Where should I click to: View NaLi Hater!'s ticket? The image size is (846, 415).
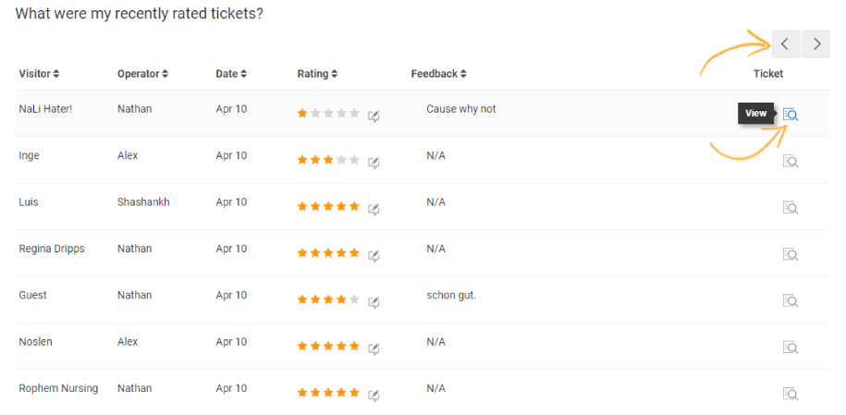click(791, 115)
